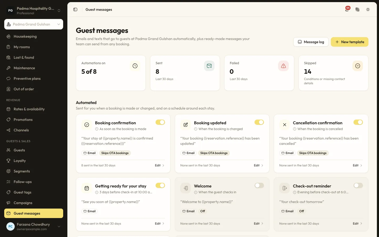Click the clock icon in Automations on card
The width and height of the screenshot is (379, 237).
[135, 66]
